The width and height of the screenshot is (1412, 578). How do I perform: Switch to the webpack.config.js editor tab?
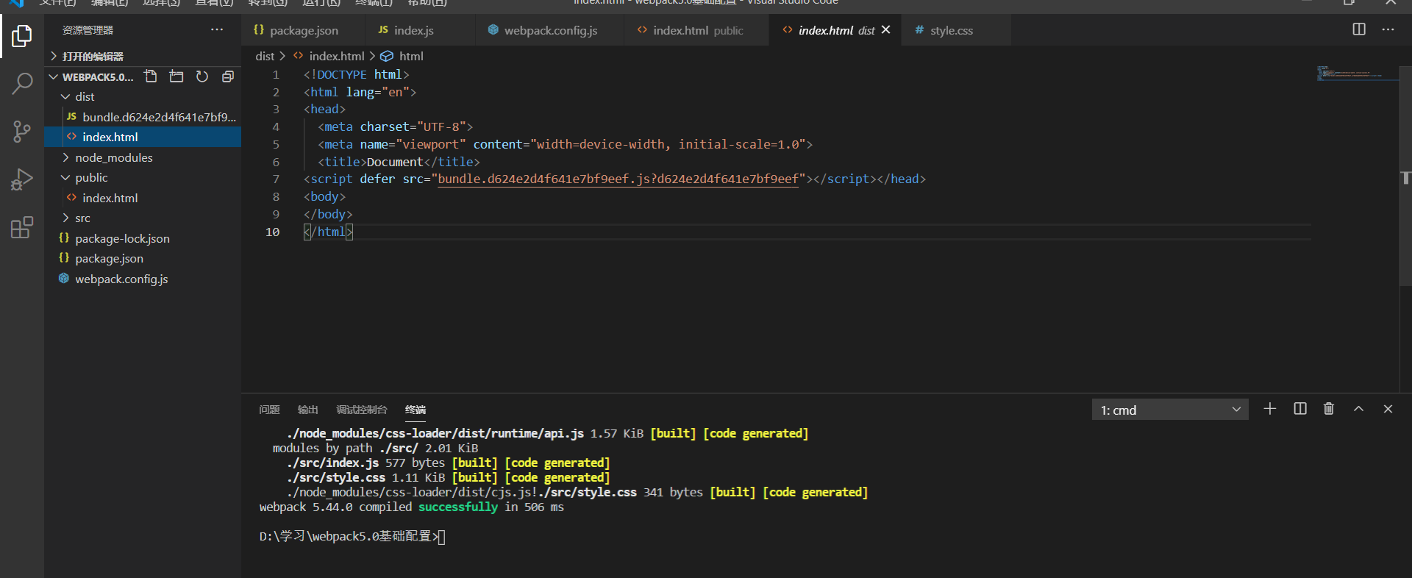click(550, 30)
